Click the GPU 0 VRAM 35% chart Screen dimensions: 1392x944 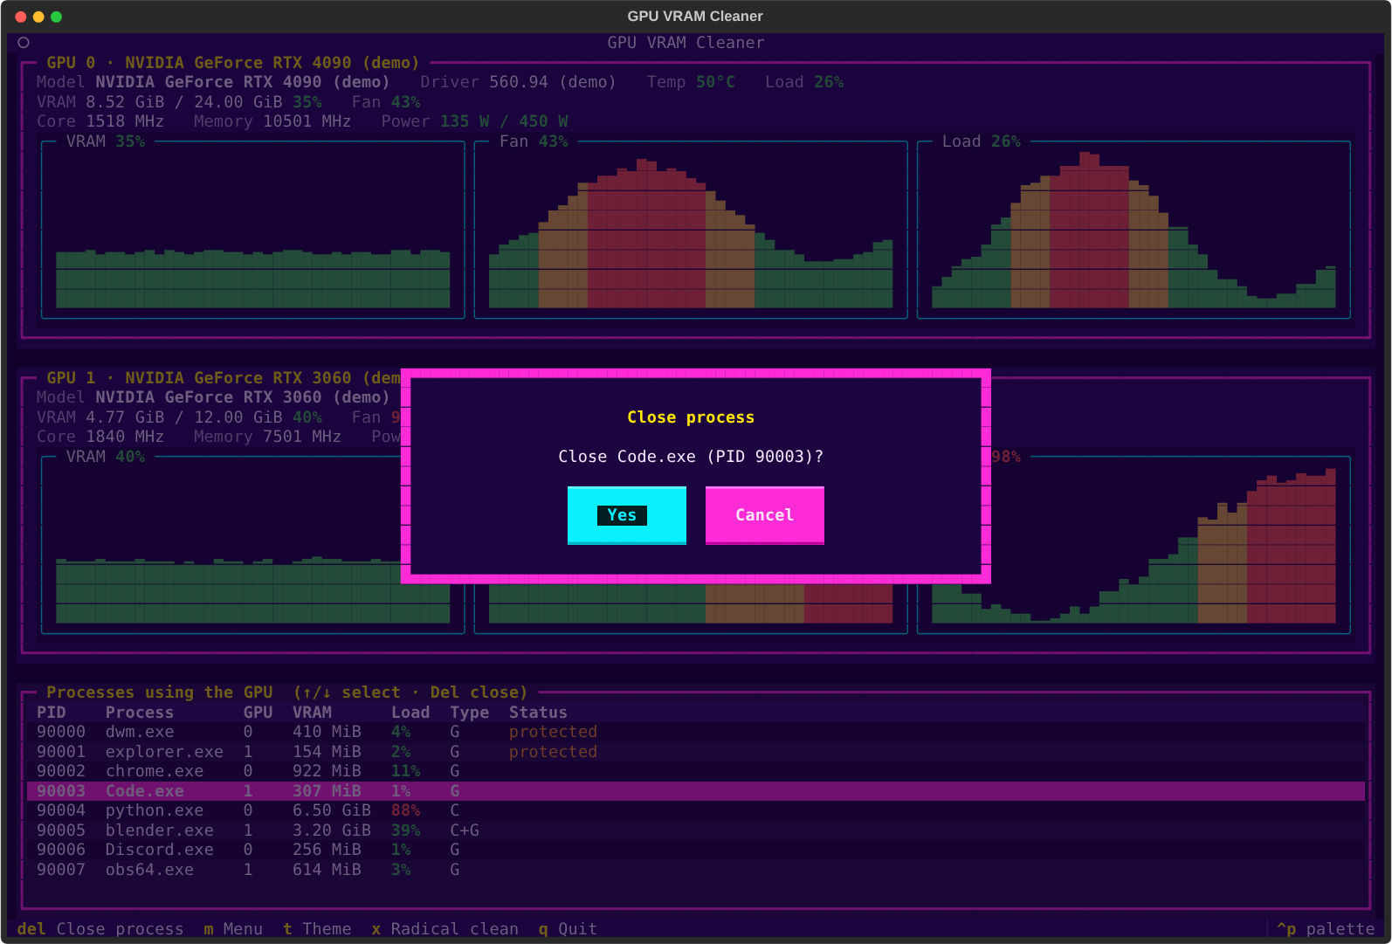tap(253, 230)
